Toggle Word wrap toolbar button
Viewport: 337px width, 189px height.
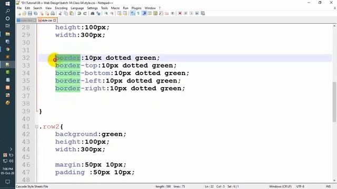pos(133,13)
